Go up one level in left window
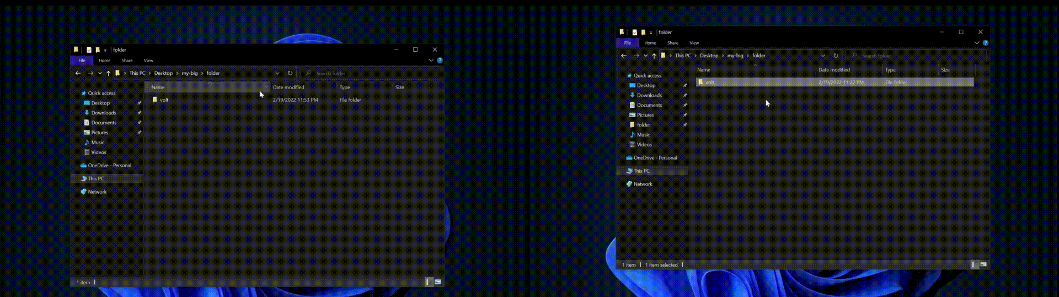 (109, 73)
